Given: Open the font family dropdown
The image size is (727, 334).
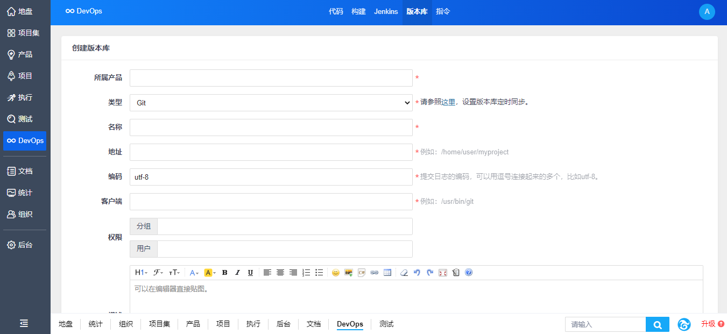Looking at the screenshot, I should pos(158,273).
